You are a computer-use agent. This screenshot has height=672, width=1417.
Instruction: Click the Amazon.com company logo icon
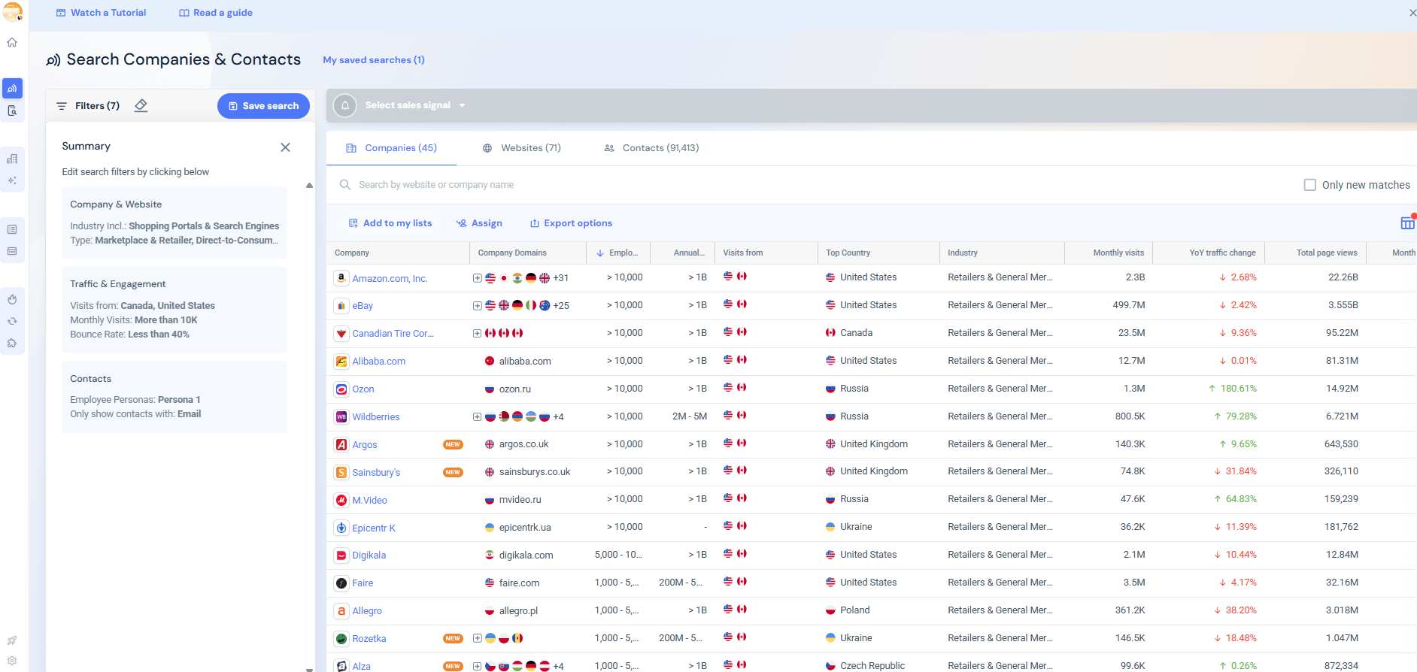(341, 278)
